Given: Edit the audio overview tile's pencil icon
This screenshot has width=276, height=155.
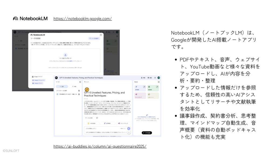Looking at the screenshot, I should click(x=144, y=87).
